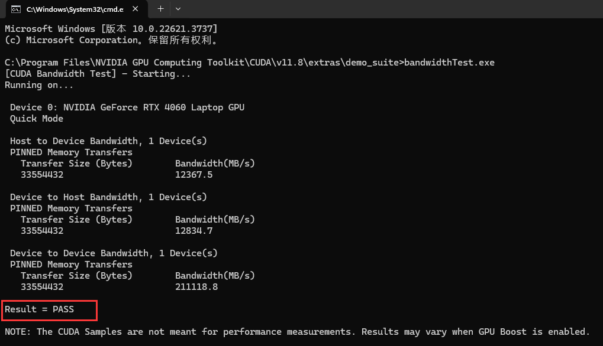603x346 pixels.
Task: Open a new terminal tab
Action: pos(160,9)
